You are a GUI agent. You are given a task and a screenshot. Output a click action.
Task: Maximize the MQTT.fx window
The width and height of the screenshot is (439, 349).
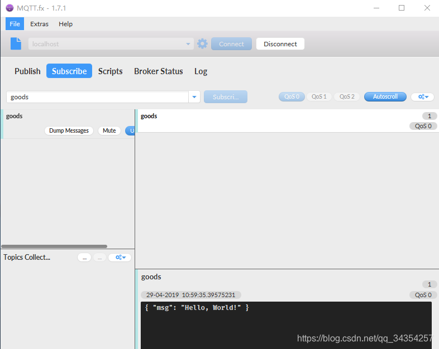pyautogui.click(x=402, y=8)
